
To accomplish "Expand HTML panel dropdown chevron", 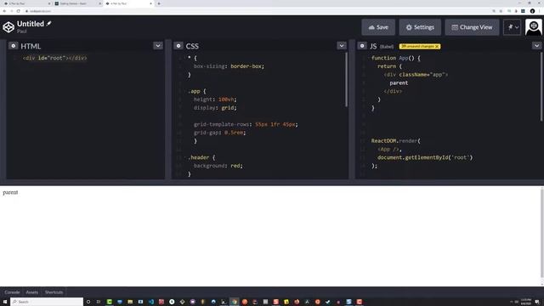I will coord(158,45).
